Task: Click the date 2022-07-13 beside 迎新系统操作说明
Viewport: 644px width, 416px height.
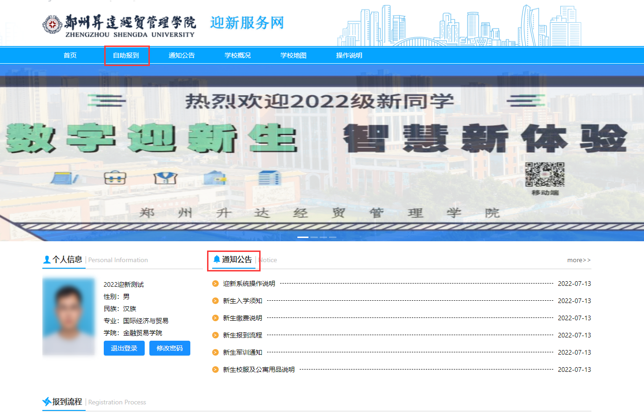Action: point(574,284)
